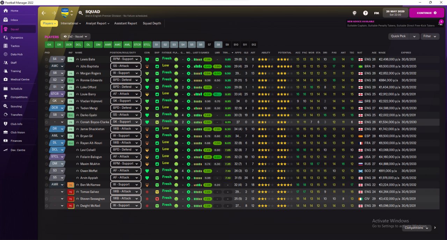447x240 pixels.
Task: Open the Staff sidebar icon
Action: [x=5, y=63]
